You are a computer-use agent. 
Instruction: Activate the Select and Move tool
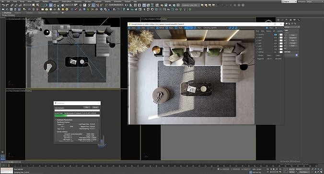tap(51, 5)
